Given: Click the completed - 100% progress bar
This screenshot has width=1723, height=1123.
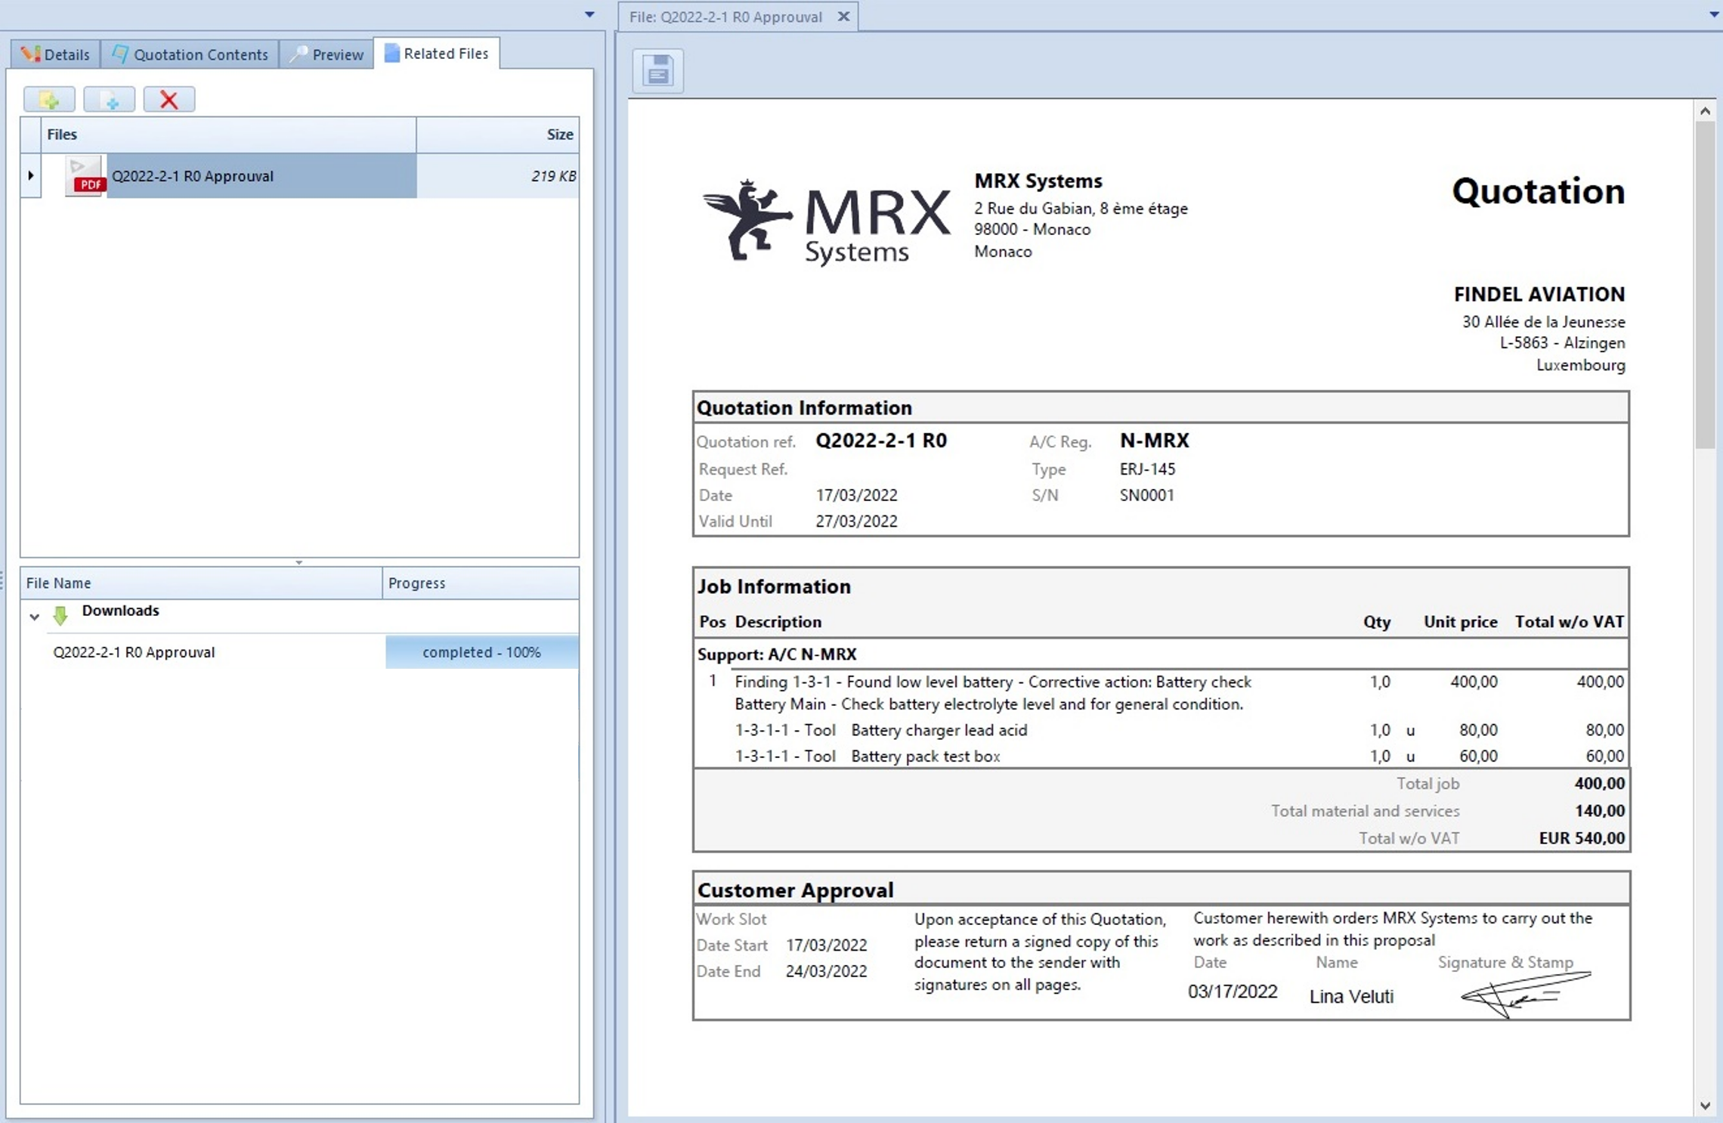Looking at the screenshot, I should tap(482, 652).
